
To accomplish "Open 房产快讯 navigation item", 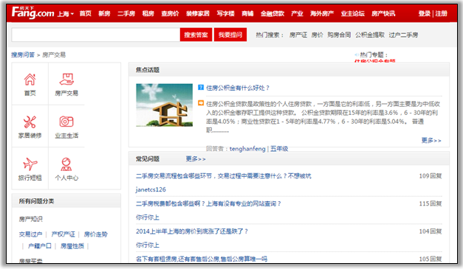I will [x=383, y=13].
